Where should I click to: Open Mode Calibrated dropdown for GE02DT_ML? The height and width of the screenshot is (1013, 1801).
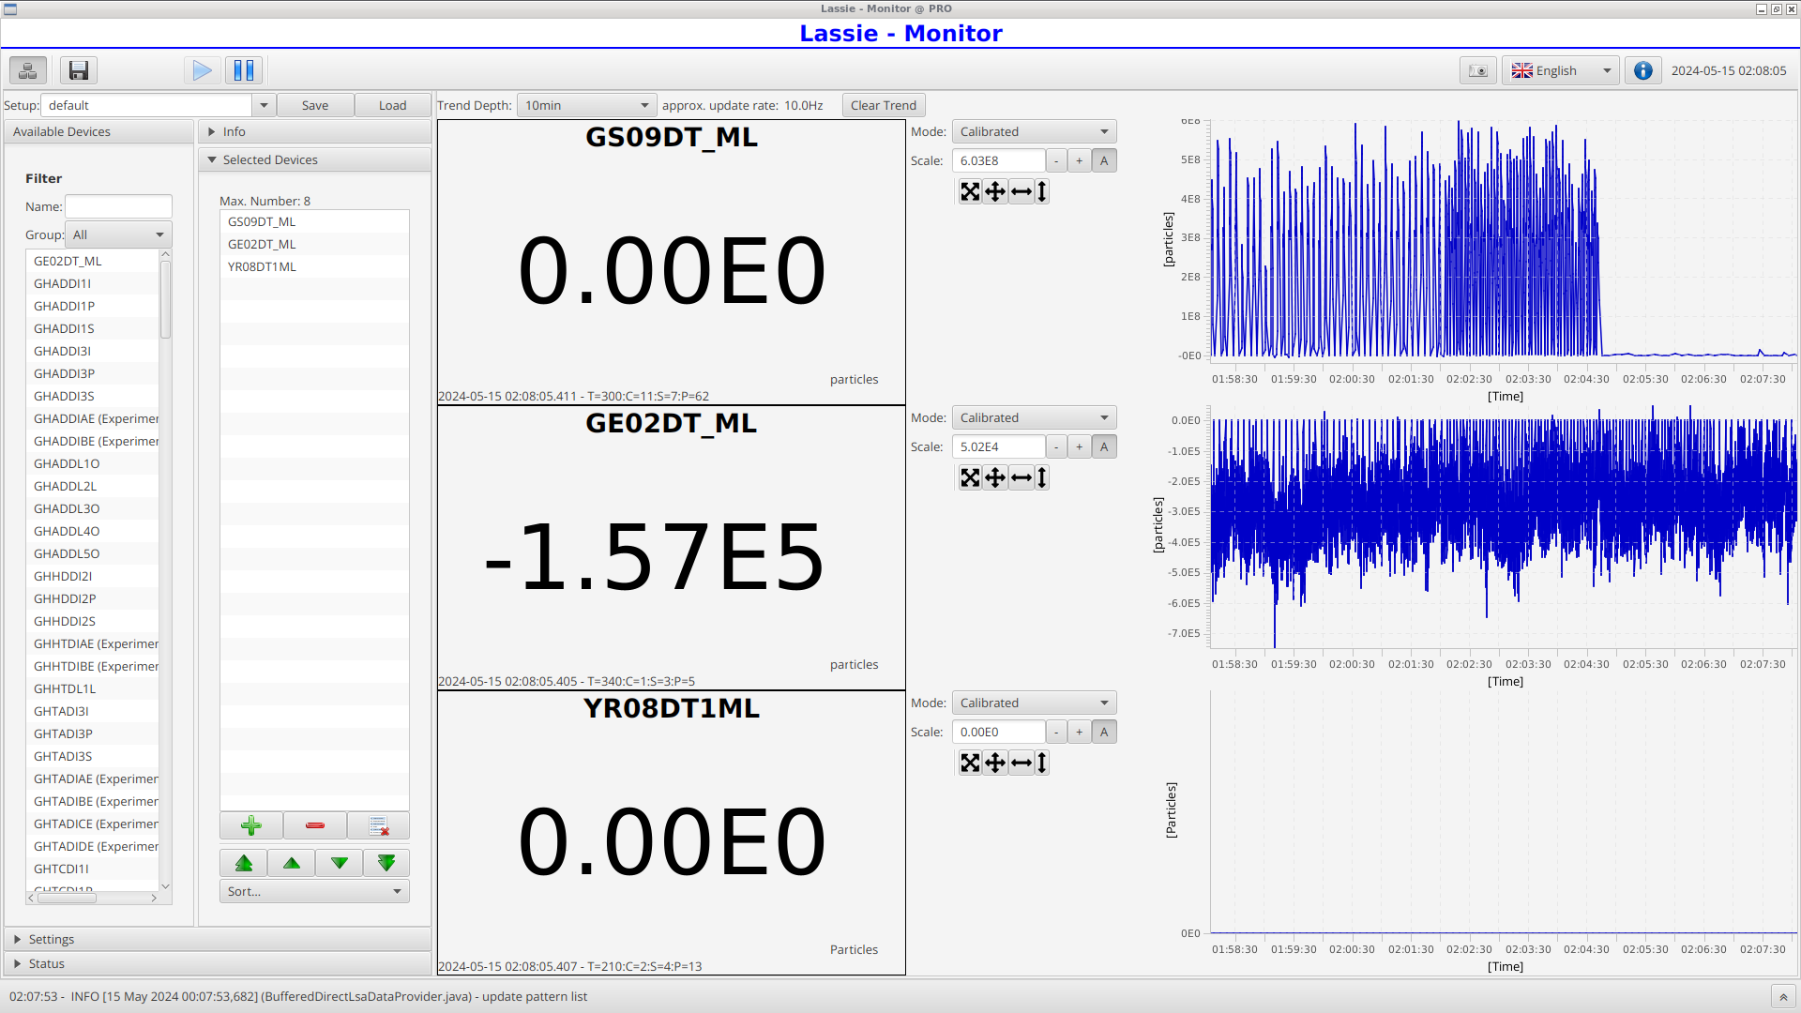(1034, 418)
